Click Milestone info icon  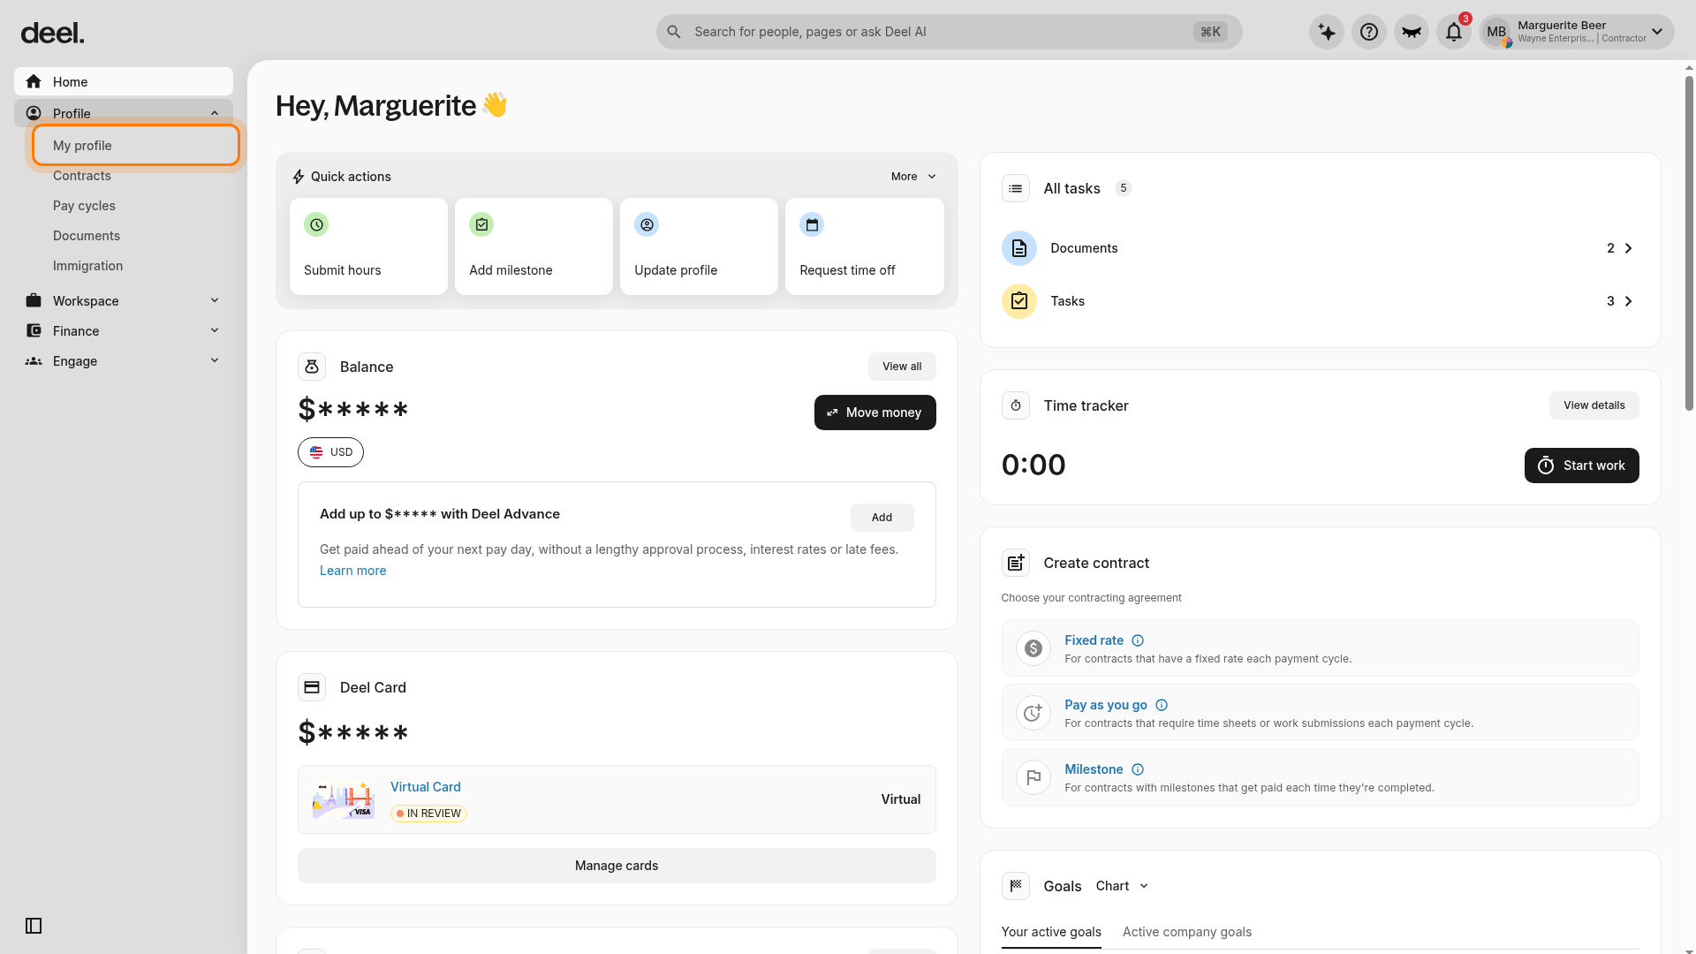click(1138, 769)
